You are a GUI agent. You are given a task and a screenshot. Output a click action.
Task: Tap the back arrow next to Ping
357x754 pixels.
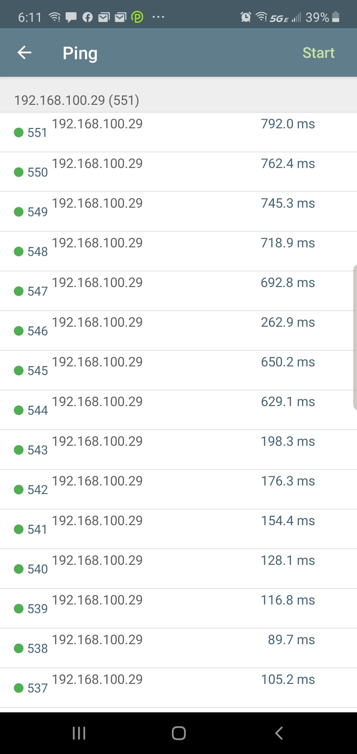24,52
